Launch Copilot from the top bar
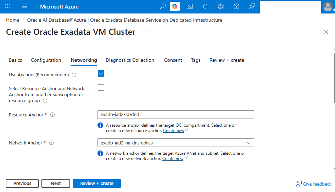This screenshot has height=192, width=335. coord(175,6)
